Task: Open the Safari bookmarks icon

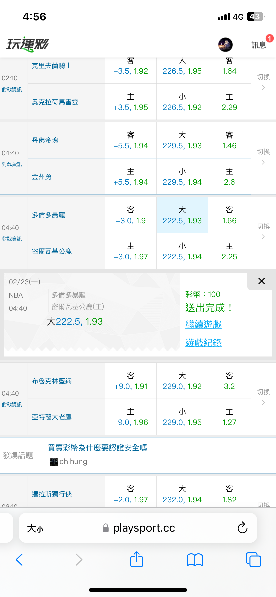Action: [x=195, y=560]
